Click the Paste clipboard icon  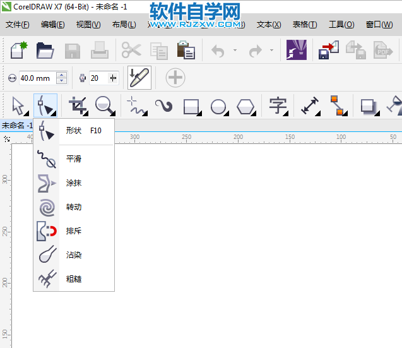[x=186, y=50]
